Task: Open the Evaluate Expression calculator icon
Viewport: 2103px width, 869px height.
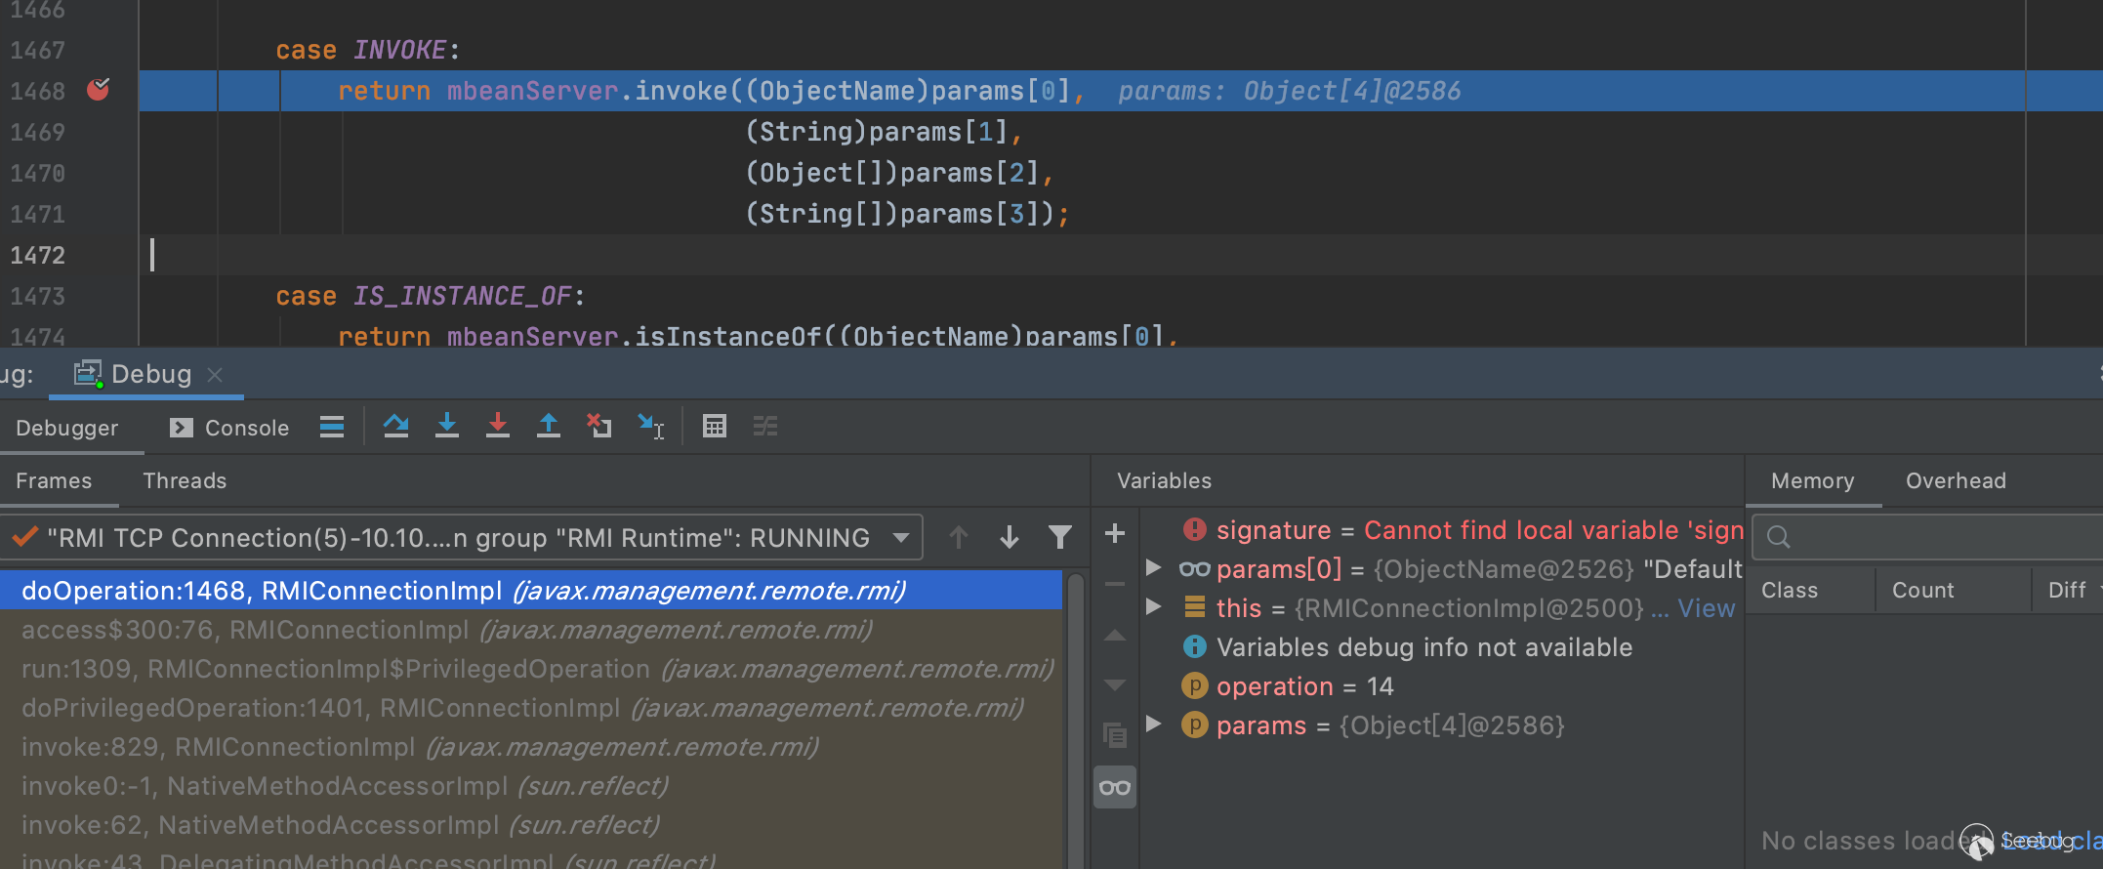Action: [x=715, y=427]
